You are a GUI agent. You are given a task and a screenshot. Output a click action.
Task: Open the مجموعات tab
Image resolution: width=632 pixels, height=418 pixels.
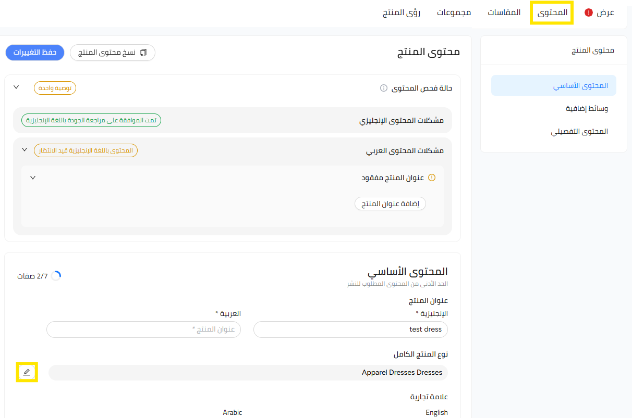point(454,12)
